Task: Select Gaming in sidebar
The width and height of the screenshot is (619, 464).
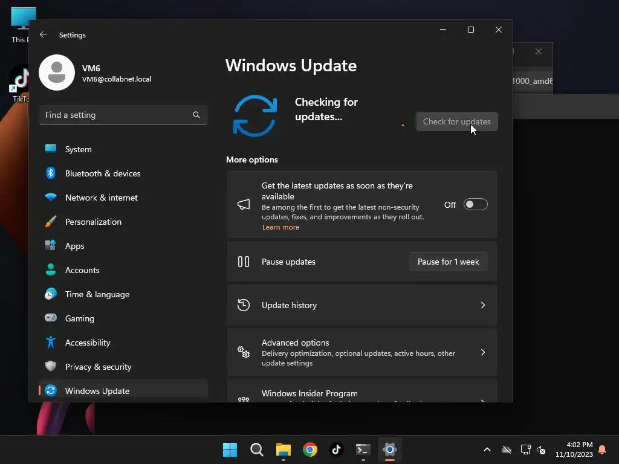Action: (x=123, y=318)
